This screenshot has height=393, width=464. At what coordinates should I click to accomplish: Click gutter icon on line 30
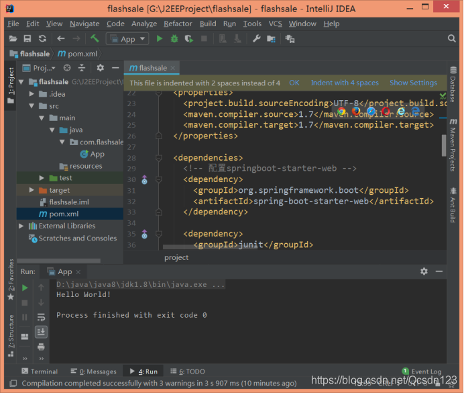point(144,179)
